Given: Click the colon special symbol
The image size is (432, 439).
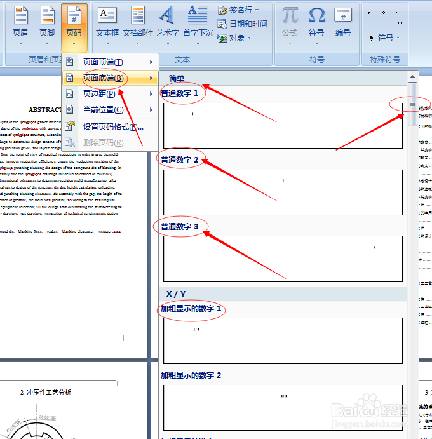Looking at the screenshot, I should 386,24.
